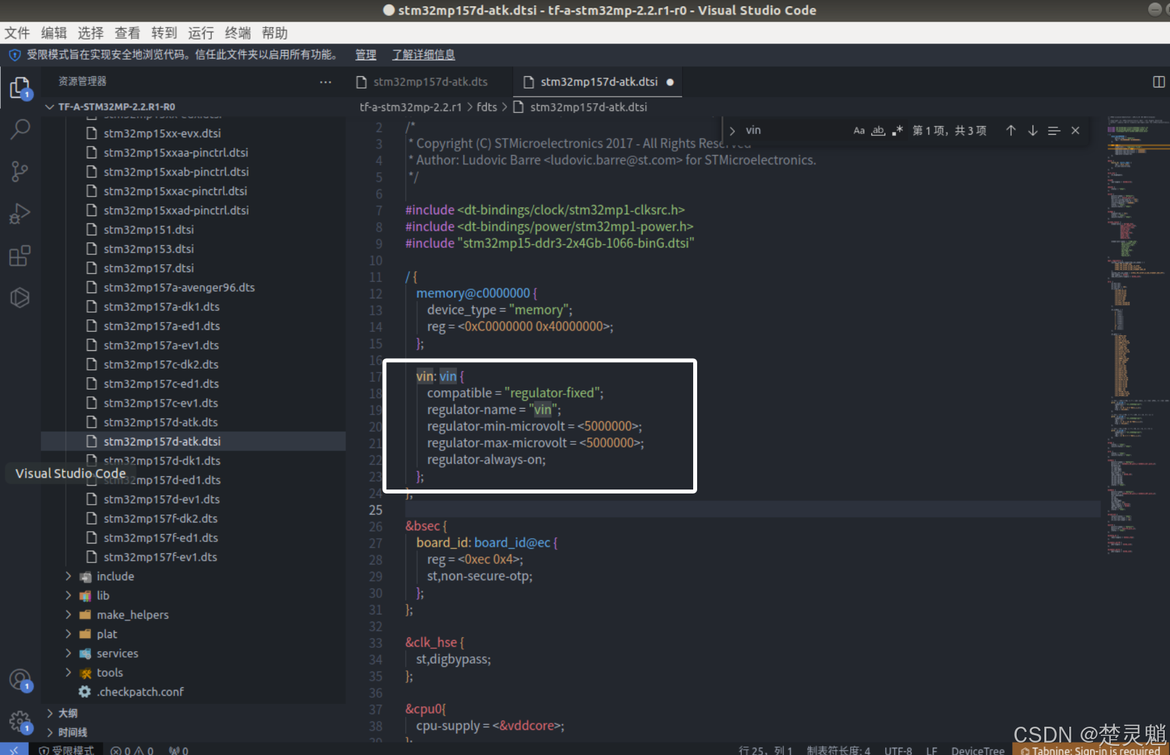Click the find input field containing vin
This screenshot has width=1170, height=755.
pos(796,130)
